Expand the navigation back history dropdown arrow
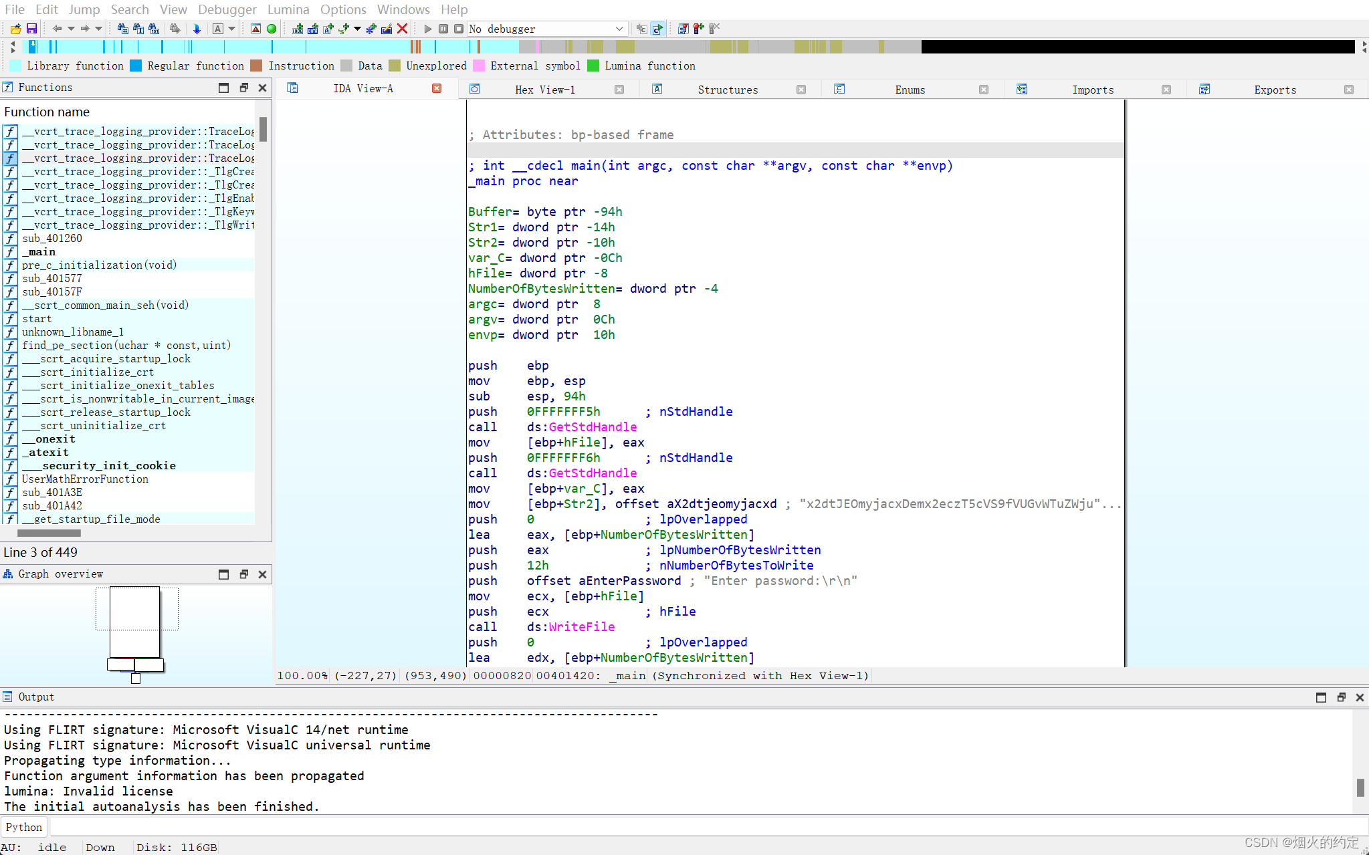Viewport: 1369px width, 855px height. (x=71, y=29)
